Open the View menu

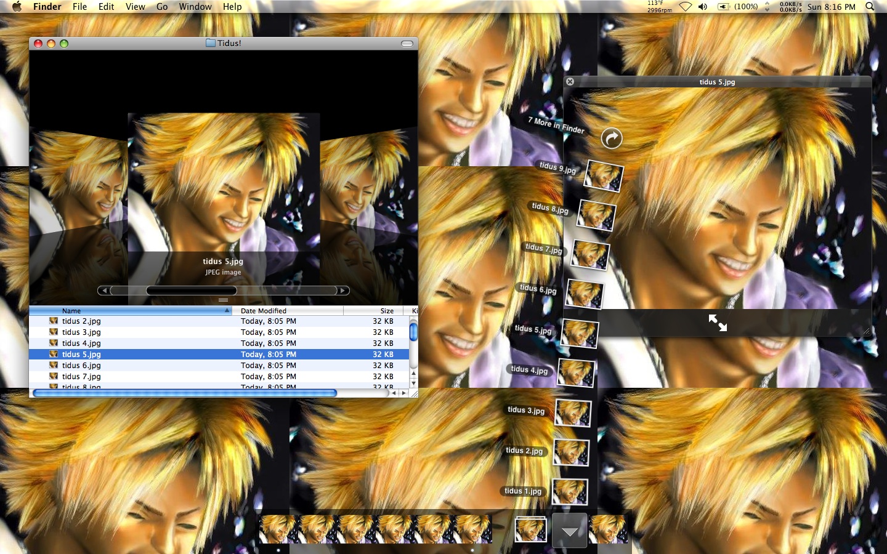[x=136, y=7]
